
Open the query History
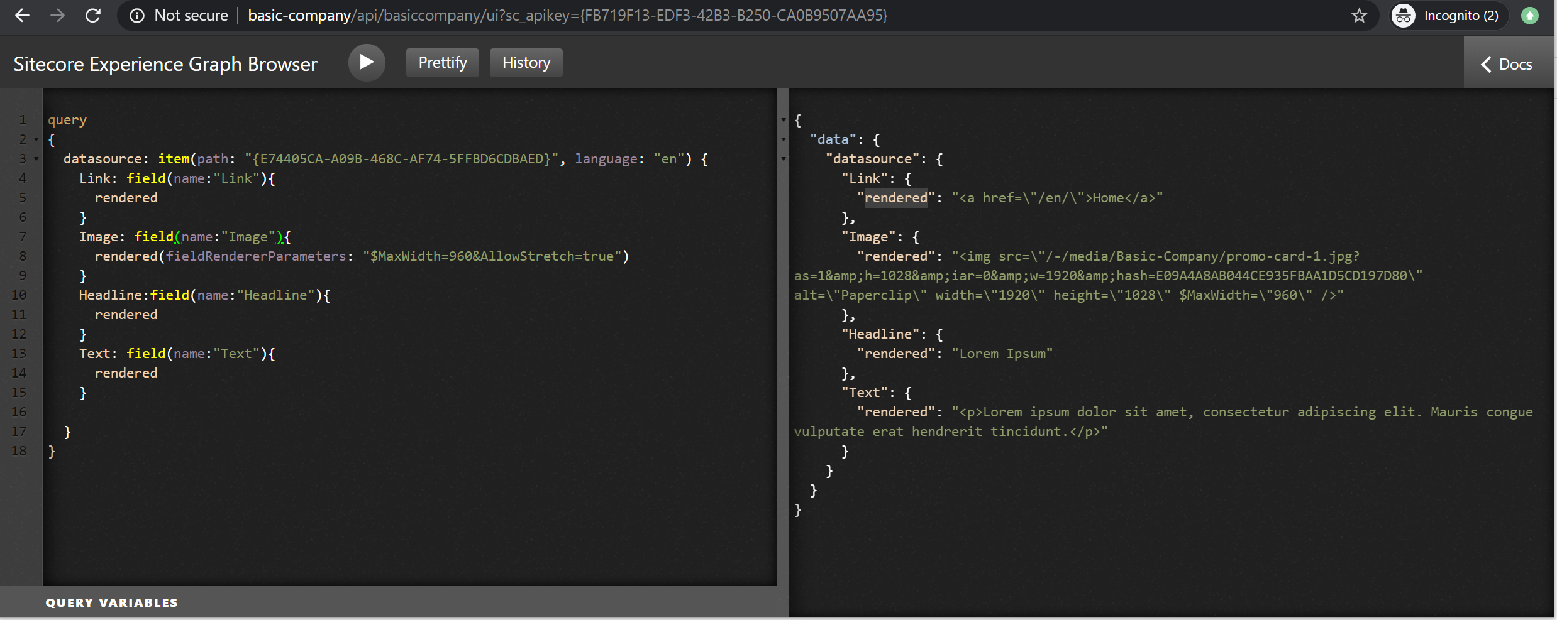click(526, 63)
